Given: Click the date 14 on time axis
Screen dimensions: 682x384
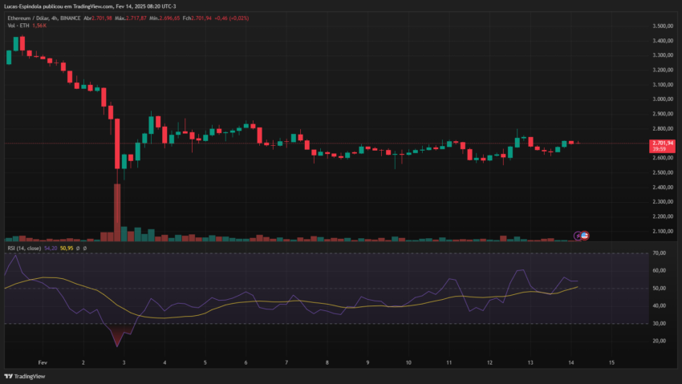Looking at the screenshot, I should [571, 362].
